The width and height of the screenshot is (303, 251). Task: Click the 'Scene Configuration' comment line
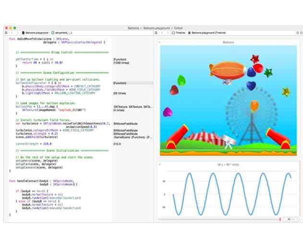click(62, 73)
